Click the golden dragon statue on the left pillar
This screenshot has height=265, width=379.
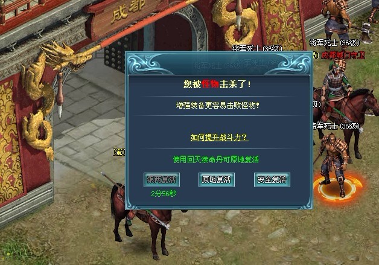[45, 97]
